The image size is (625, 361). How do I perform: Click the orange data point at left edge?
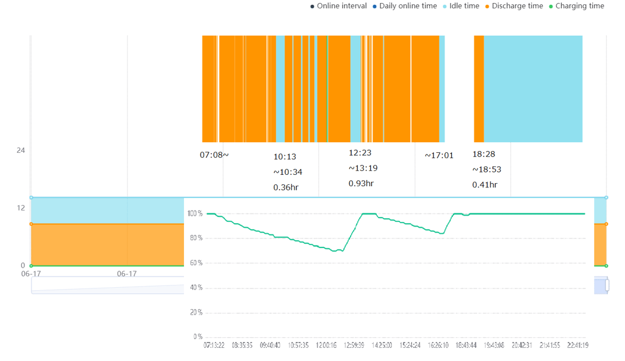31,224
